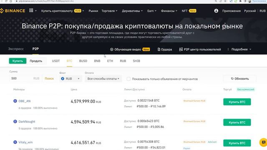Image resolution: width=267 pixels, height=150 pixels.
Task: Change language via Русский link
Action: coord(250,11)
